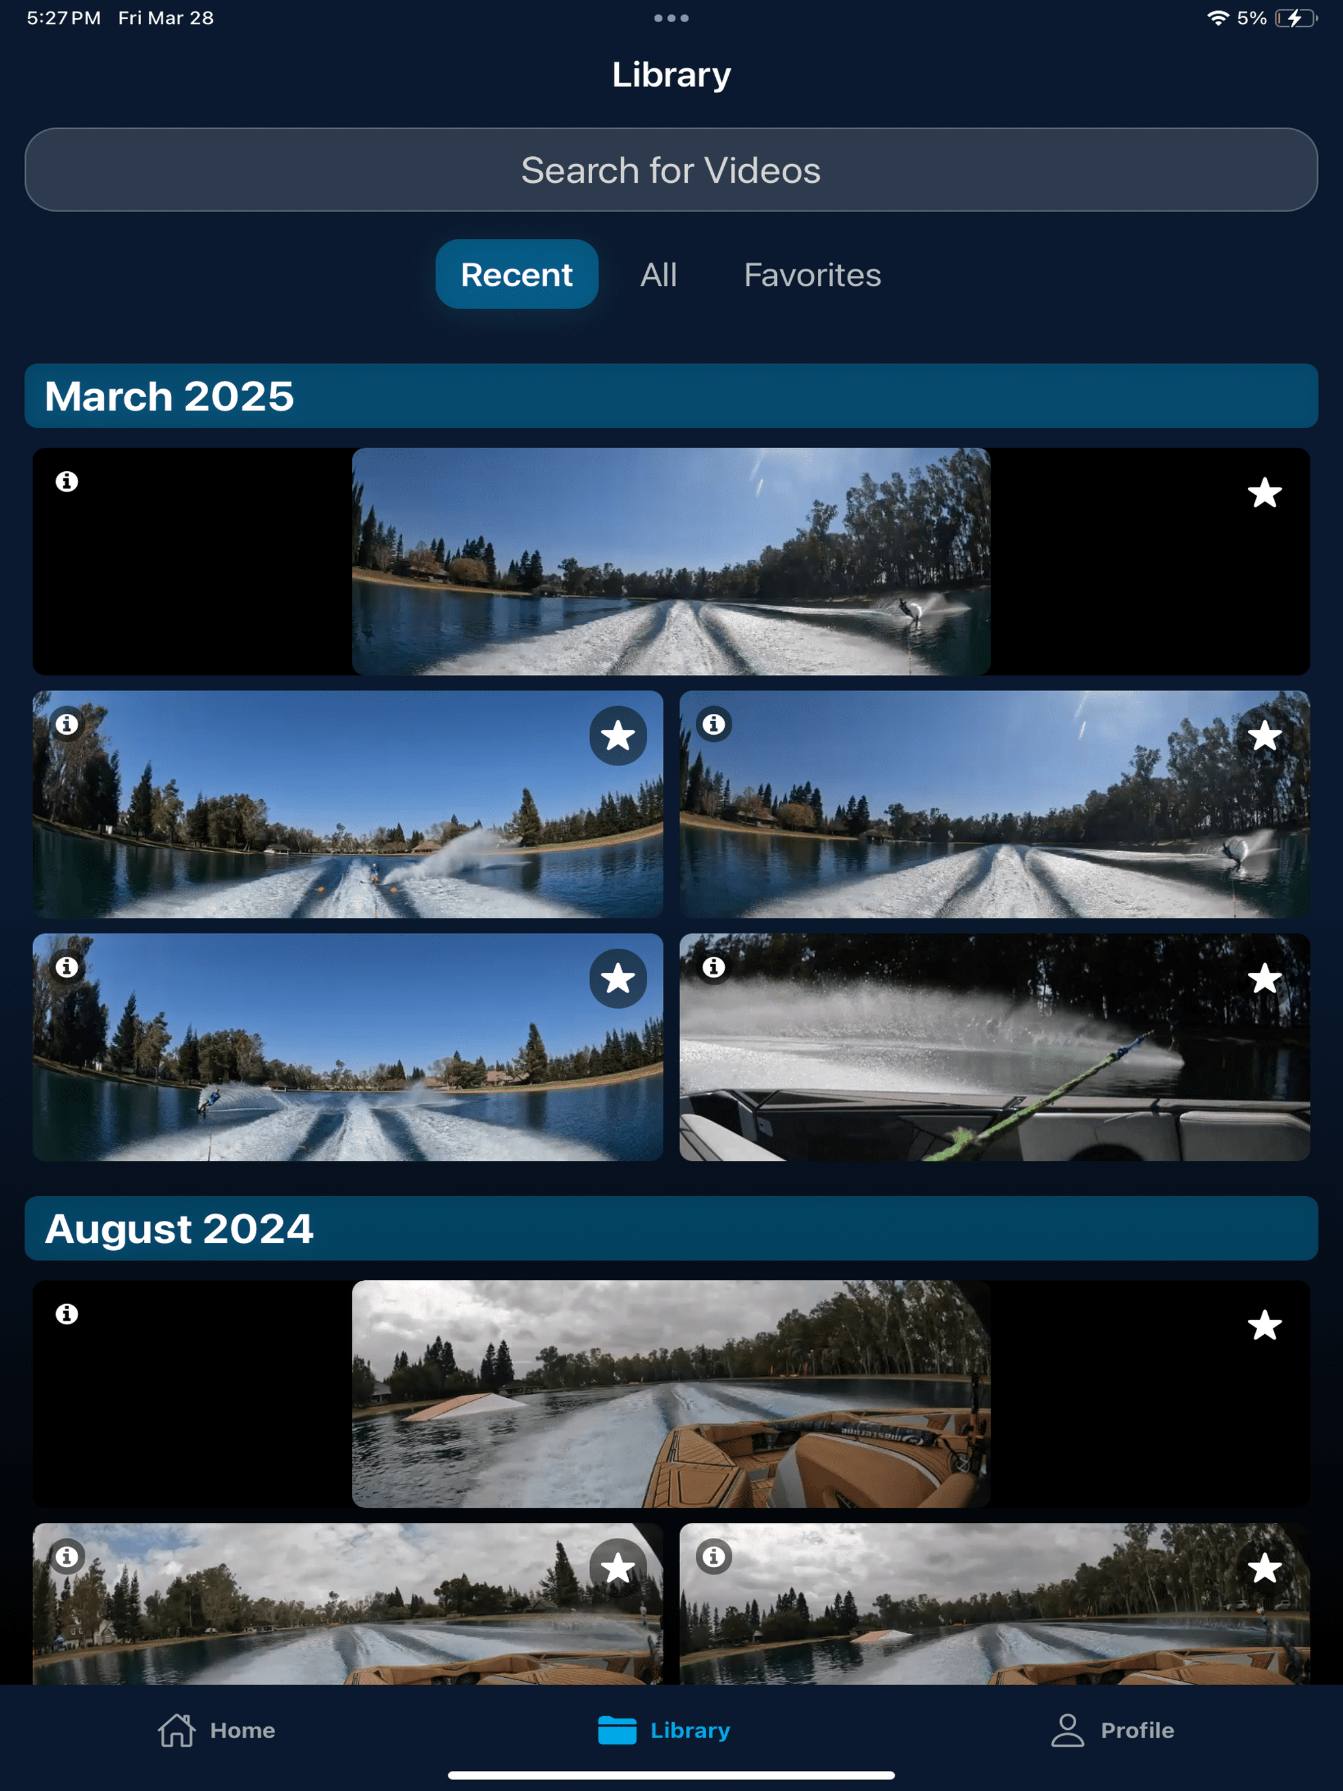Open video with skier at left of wake
Viewport: 1343px width, 1791px height.
(347, 1047)
